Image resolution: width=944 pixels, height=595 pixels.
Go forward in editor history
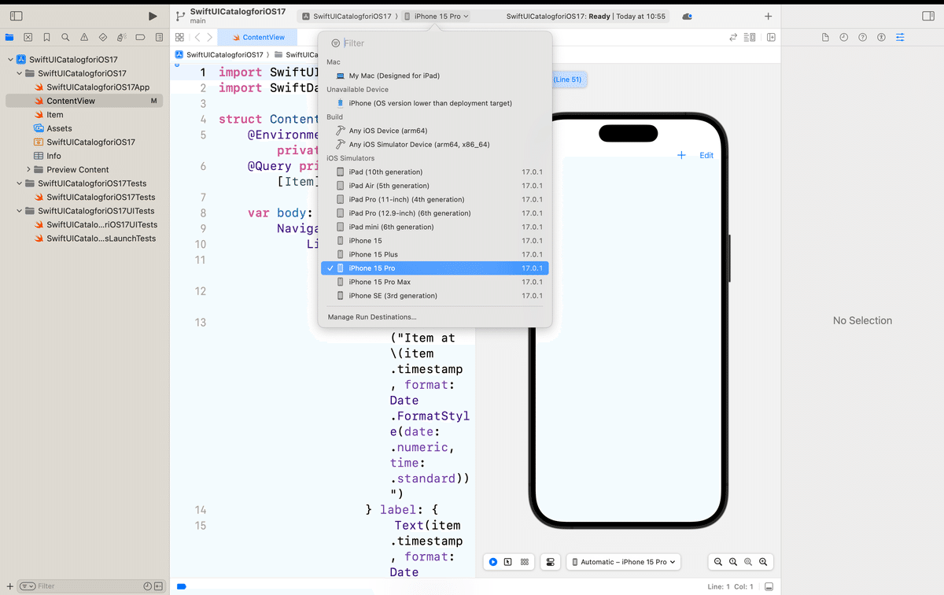(209, 37)
